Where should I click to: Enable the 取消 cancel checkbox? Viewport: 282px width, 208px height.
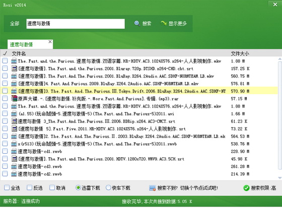tap(52, 188)
